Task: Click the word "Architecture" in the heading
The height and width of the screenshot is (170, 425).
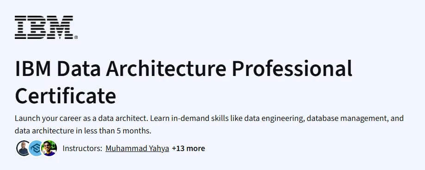Action: coord(166,69)
